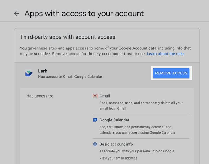Select the Gmail permission label
Screen dimensions: 209x164
tap(105, 96)
